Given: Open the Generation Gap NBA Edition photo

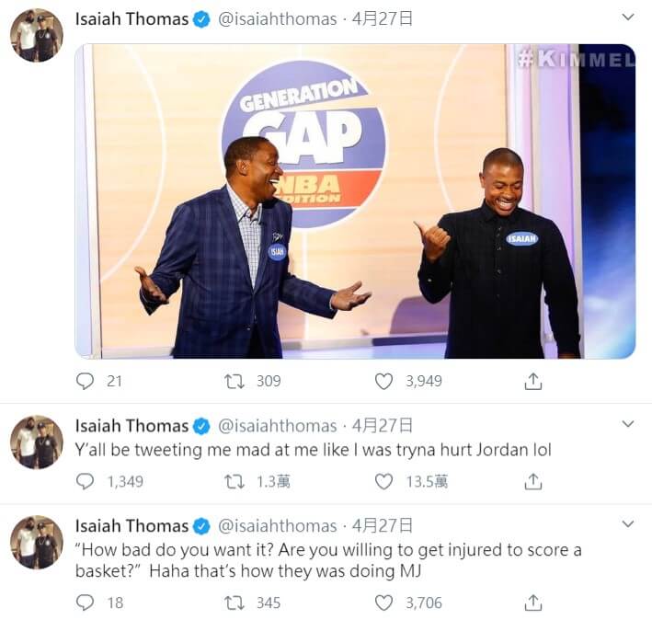Looking at the screenshot, I should coord(355,201).
